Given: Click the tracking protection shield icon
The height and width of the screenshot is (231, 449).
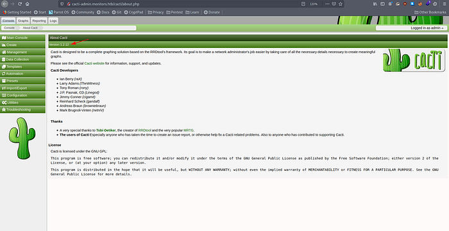Looking at the screenshot, I should tap(62, 4).
